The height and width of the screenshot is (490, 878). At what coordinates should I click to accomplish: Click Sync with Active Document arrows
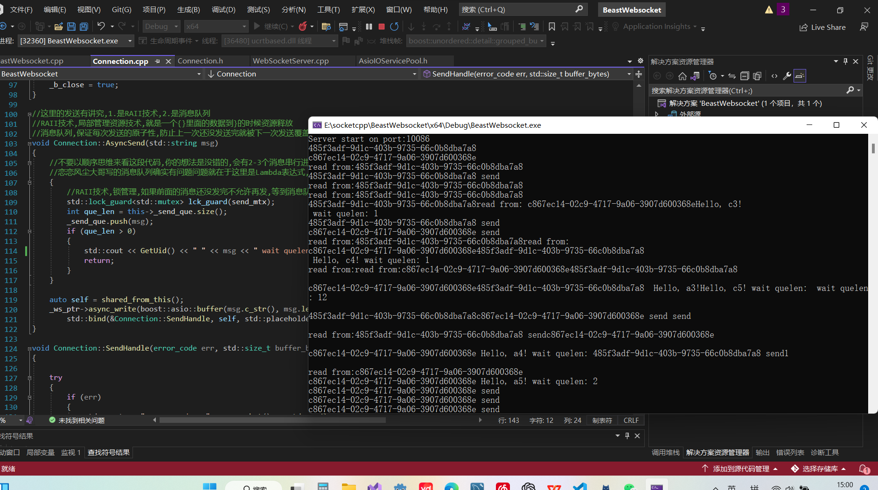pyautogui.click(x=732, y=76)
